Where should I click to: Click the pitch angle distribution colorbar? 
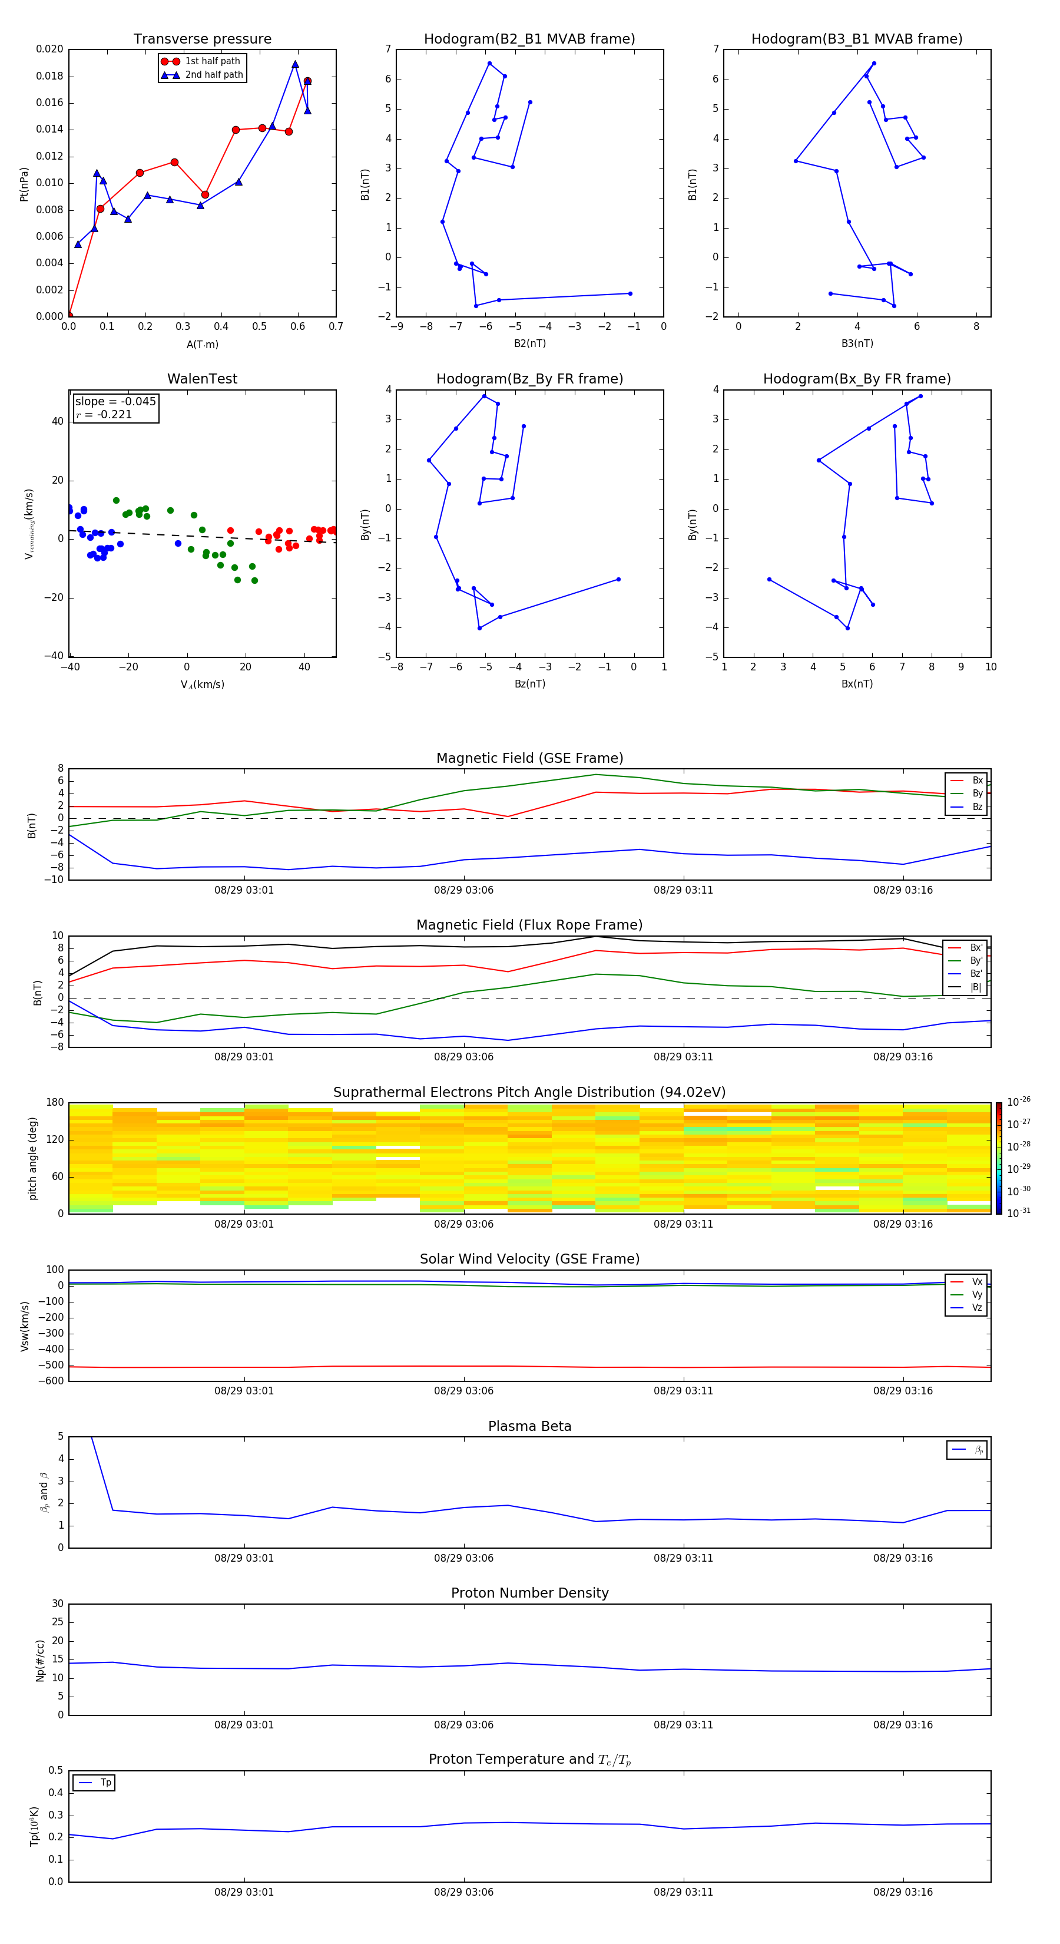(x=999, y=1157)
